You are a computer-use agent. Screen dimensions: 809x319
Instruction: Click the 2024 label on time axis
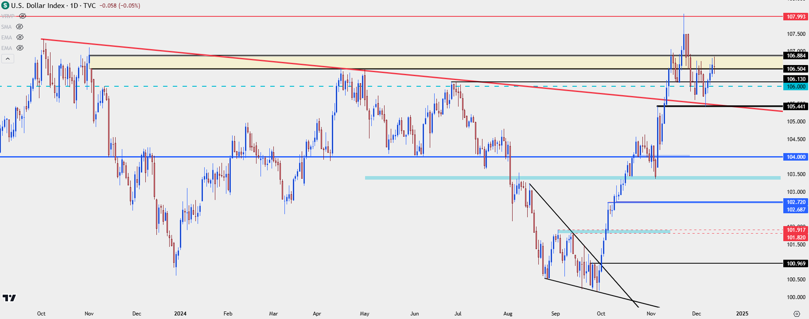[180, 314]
